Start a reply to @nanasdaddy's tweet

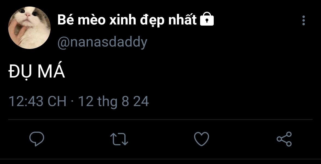coord(37,139)
